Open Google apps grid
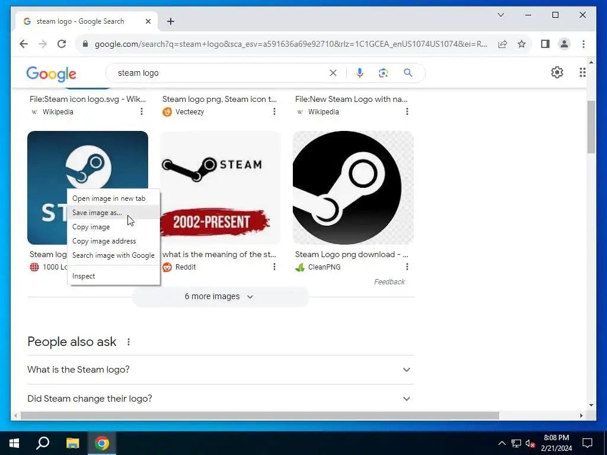Viewport: 607px width, 455px height. coord(582,72)
